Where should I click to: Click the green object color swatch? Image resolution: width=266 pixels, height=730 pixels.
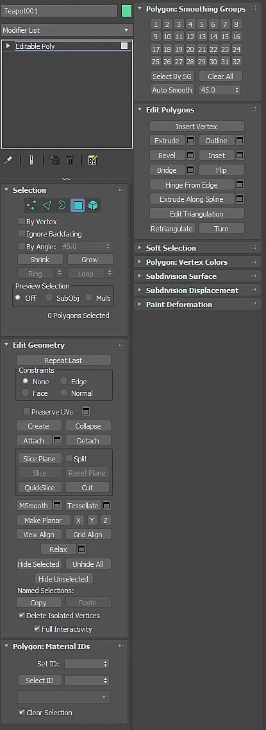pos(127,11)
